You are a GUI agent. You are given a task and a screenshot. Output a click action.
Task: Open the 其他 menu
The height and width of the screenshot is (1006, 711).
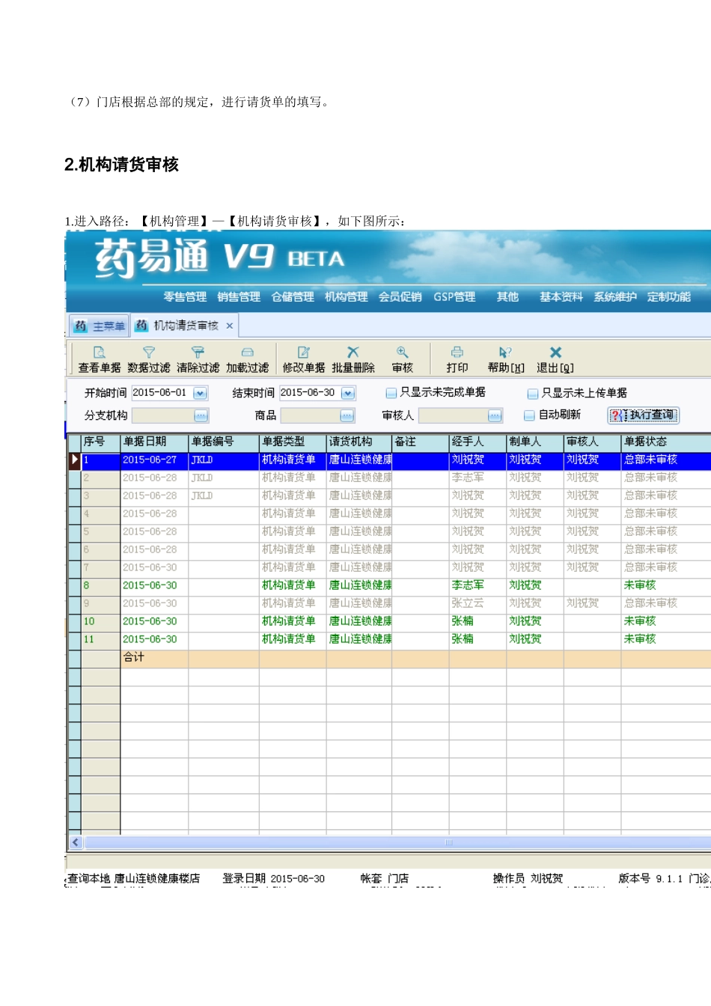[x=507, y=297]
